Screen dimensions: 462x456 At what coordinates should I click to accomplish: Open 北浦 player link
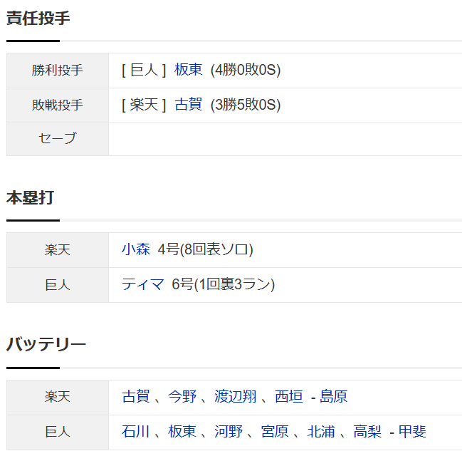[321, 432]
